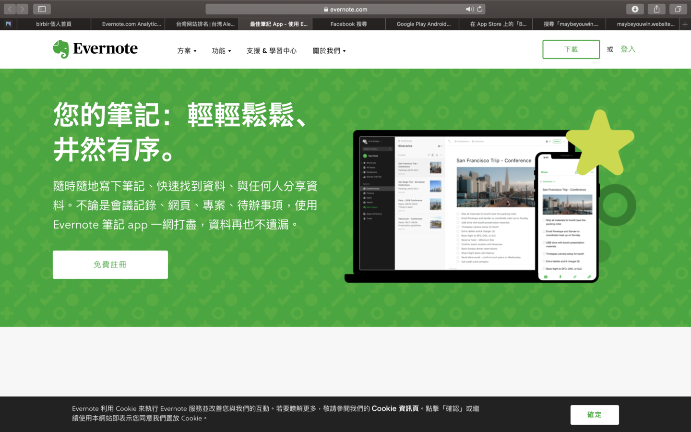Switch to Google Play Android... tab
691x432 pixels.
coord(422,24)
